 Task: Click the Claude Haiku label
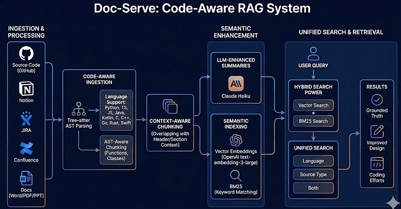[236, 96]
